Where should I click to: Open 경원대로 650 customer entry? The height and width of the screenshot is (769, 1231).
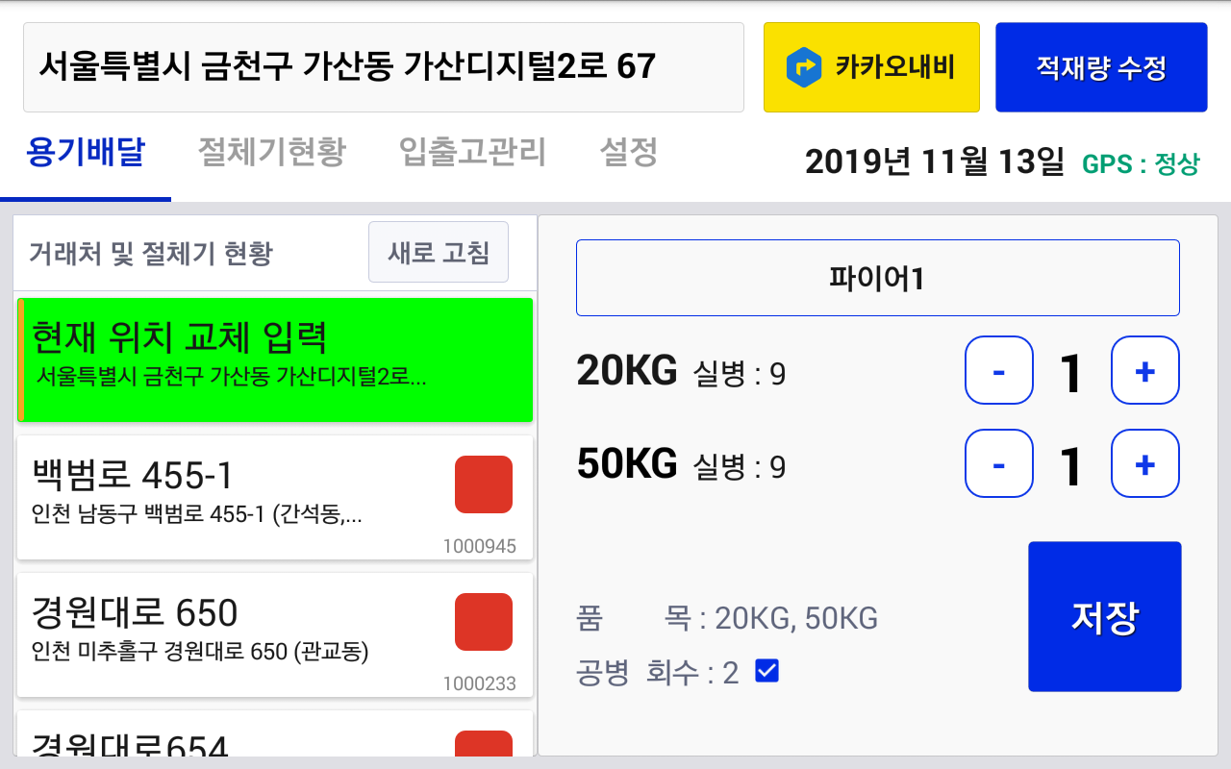tap(275, 634)
